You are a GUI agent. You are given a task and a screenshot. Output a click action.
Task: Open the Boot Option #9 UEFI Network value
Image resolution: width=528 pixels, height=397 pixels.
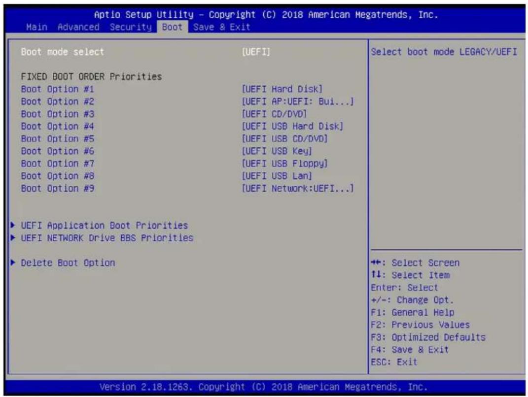tap(298, 189)
